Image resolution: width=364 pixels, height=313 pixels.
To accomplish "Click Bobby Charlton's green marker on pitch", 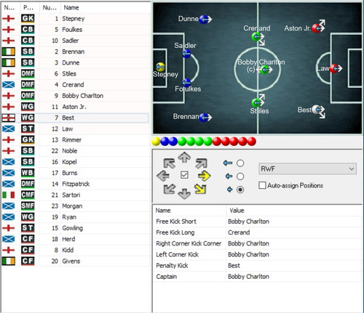I will (x=264, y=70).
